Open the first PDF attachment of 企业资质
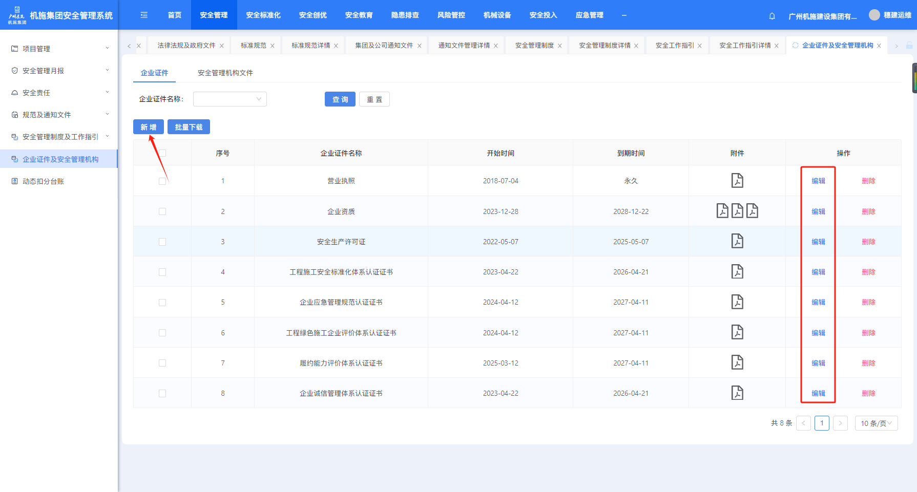917x492 pixels. coord(722,211)
